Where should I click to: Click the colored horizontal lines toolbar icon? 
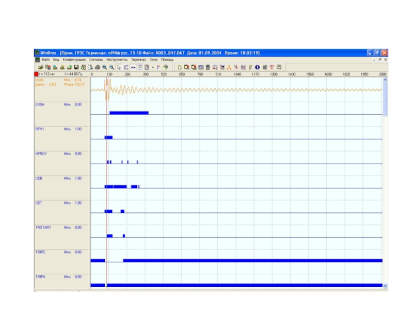point(140,68)
